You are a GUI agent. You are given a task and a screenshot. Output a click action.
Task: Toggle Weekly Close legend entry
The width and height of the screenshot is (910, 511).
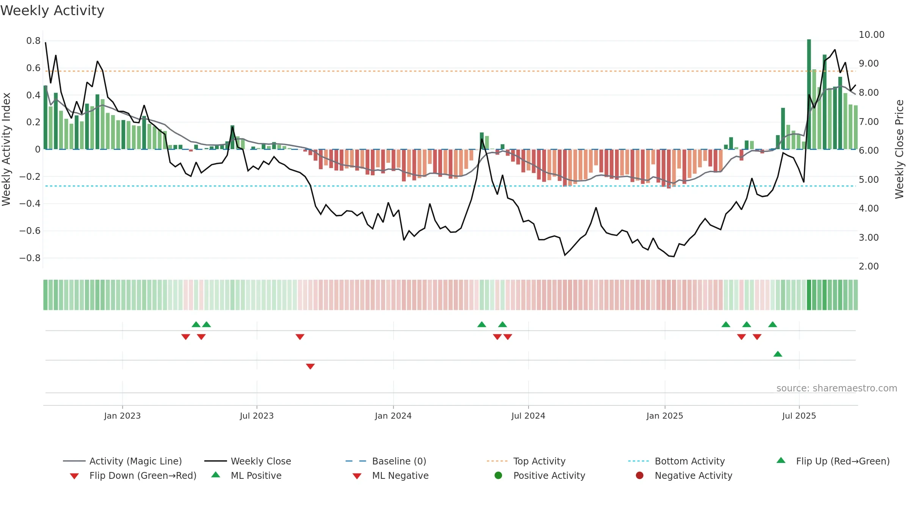coord(248,461)
